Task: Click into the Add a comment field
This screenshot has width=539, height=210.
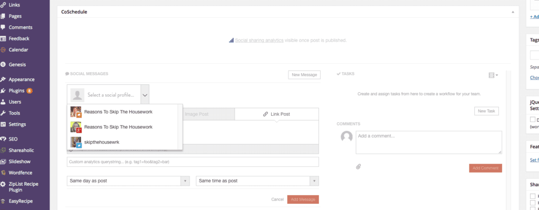Action: (x=428, y=142)
